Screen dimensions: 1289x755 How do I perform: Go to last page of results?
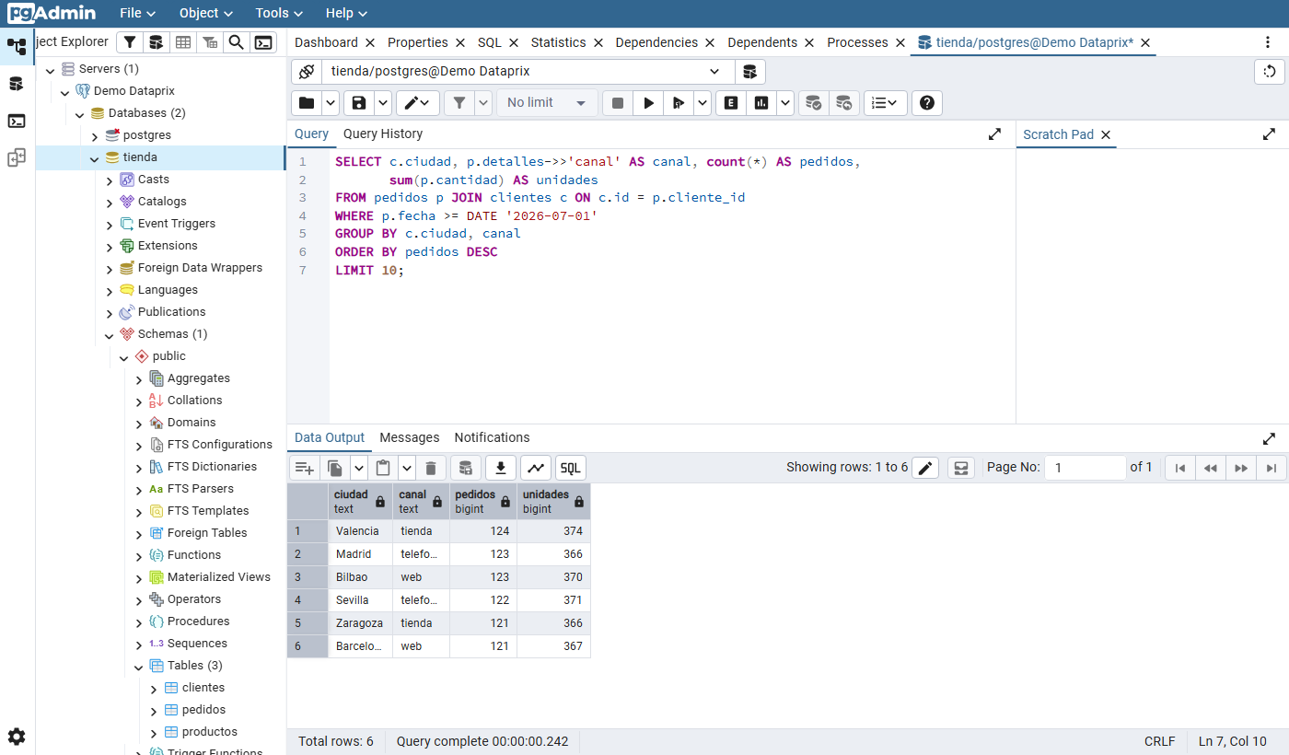(x=1271, y=468)
